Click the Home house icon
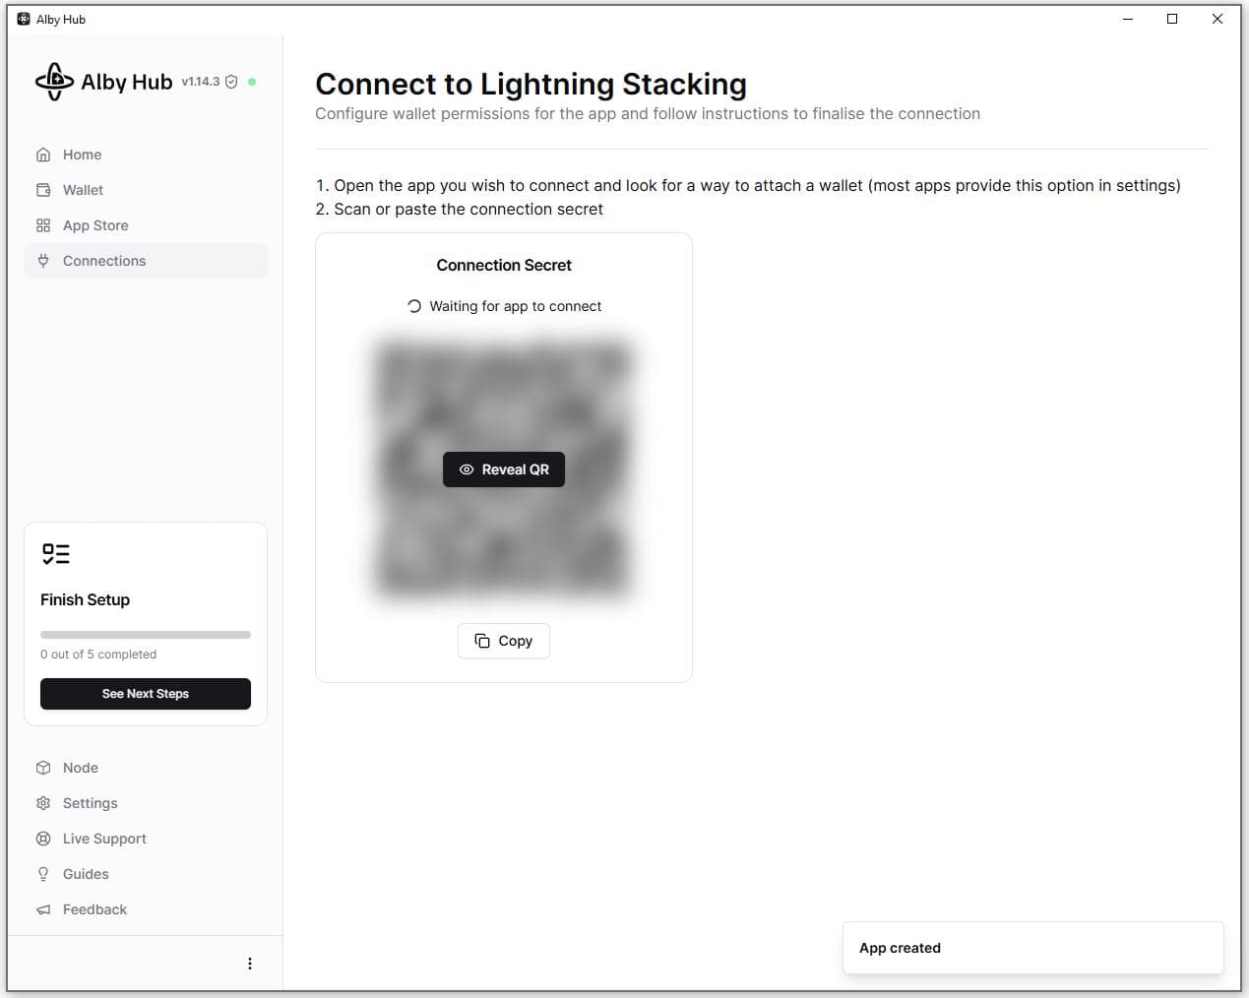Viewport: 1249px width, 998px height. click(x=43, y=155)
